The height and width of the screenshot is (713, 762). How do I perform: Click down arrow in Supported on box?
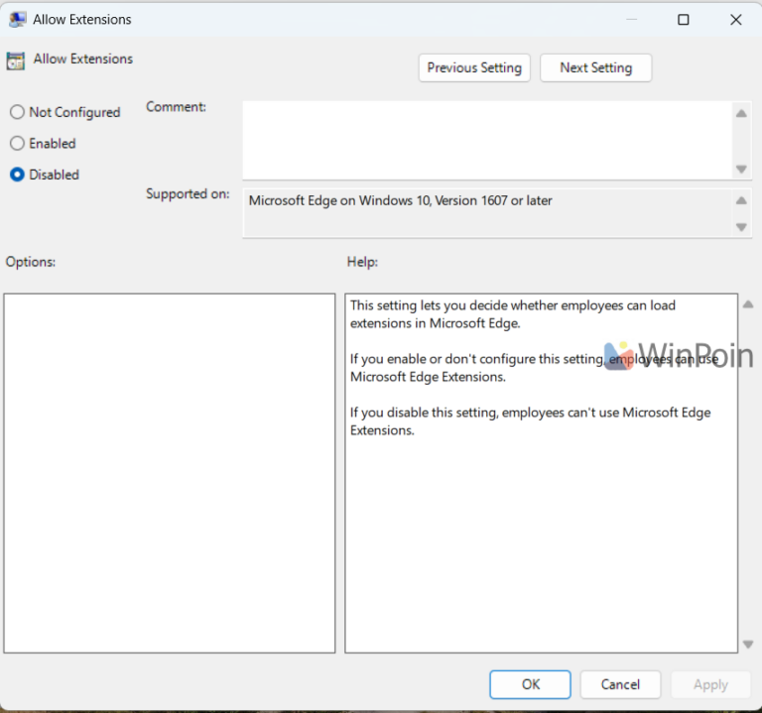(x=741, y=227)
